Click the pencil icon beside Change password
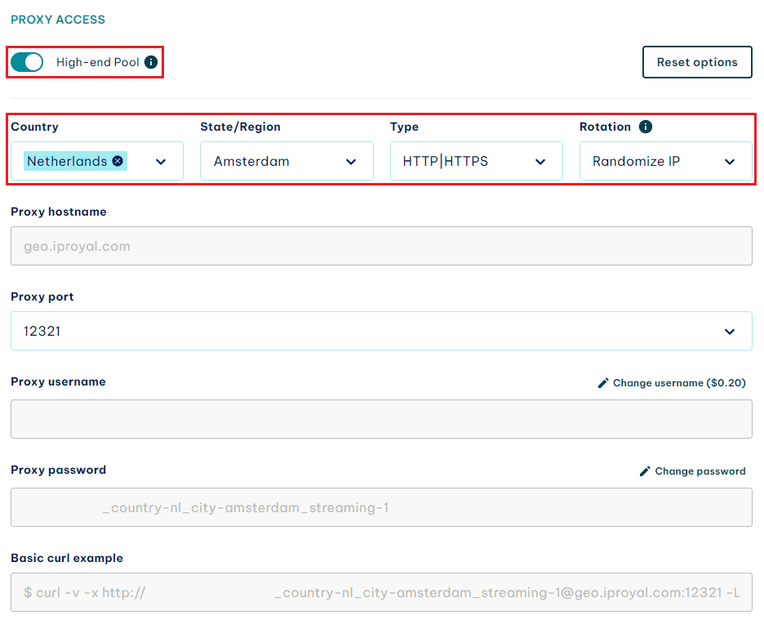The image size is (764, 629). (645, 471)
